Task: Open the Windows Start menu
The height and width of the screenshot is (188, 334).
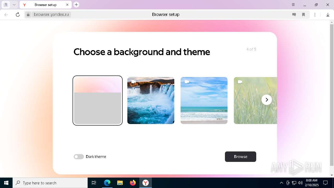Action: (6, 183)
